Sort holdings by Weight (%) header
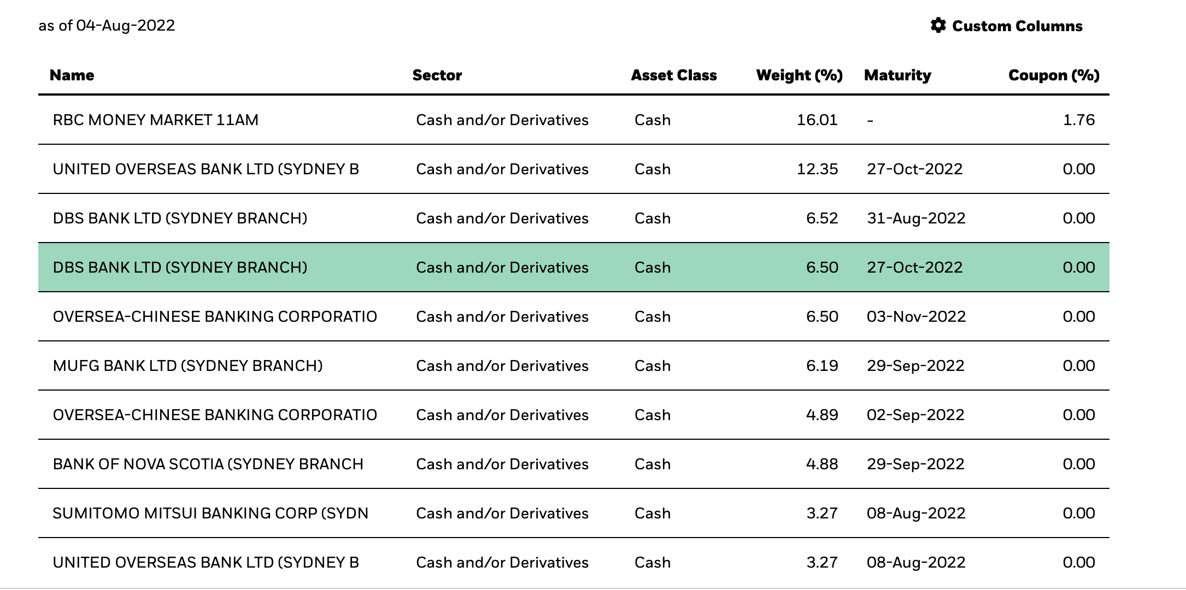 tap(799, 75)
